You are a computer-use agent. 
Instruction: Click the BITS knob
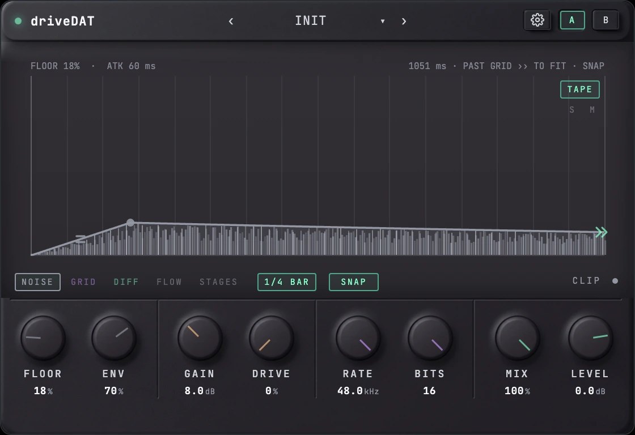tap(430, 338)
